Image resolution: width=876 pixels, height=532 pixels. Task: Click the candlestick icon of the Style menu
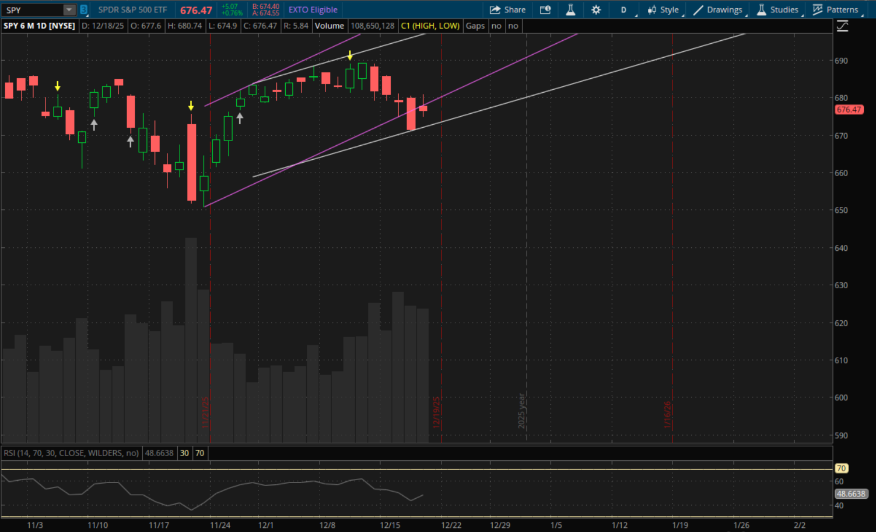(x=652, y=10)
